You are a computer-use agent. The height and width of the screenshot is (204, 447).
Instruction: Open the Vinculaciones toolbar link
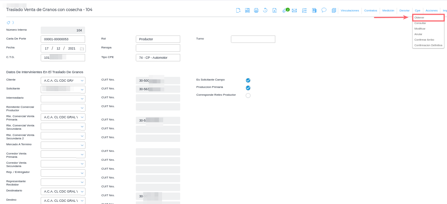coord(350,11)
